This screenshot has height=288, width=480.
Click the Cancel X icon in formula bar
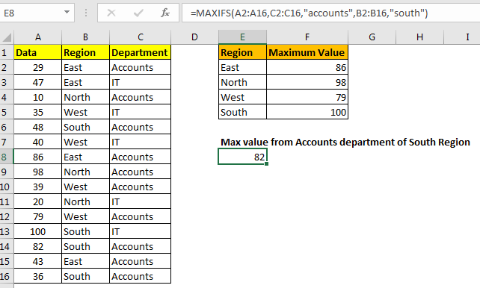pyautogui.click(x=111, y=13)
